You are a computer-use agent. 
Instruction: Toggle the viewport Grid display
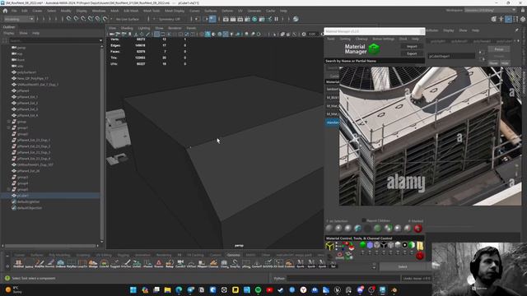(156, 34)
